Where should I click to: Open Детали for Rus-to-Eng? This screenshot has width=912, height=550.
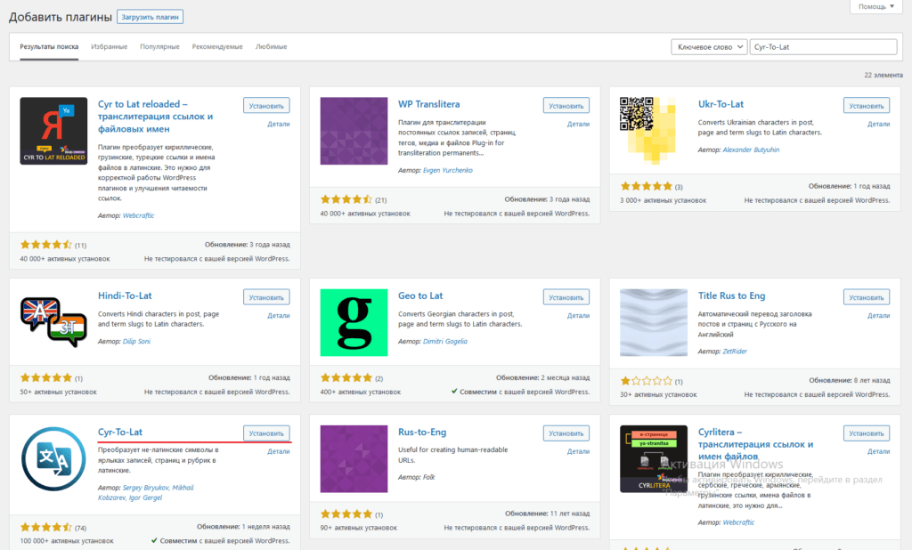[x=579, y=451]
